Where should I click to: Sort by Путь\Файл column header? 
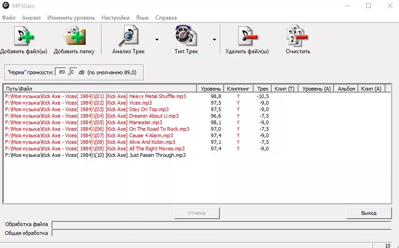click(100, 89)
